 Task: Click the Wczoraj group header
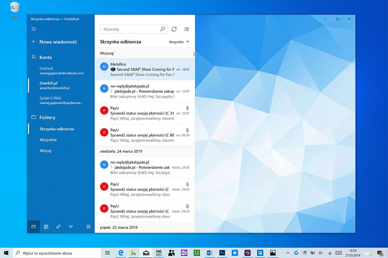tap(145, 53)
